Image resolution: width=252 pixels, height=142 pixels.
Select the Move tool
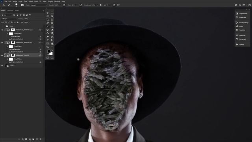coord(48,13)
